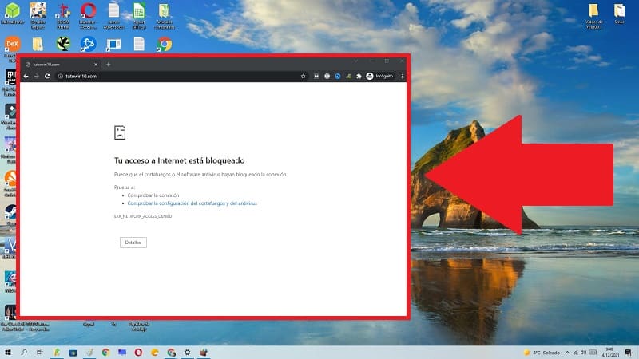Image resolution: width=639 pixels, height=359 pixels.
Task: Open the clock and date in taskbar
Action: click(609, 353)
